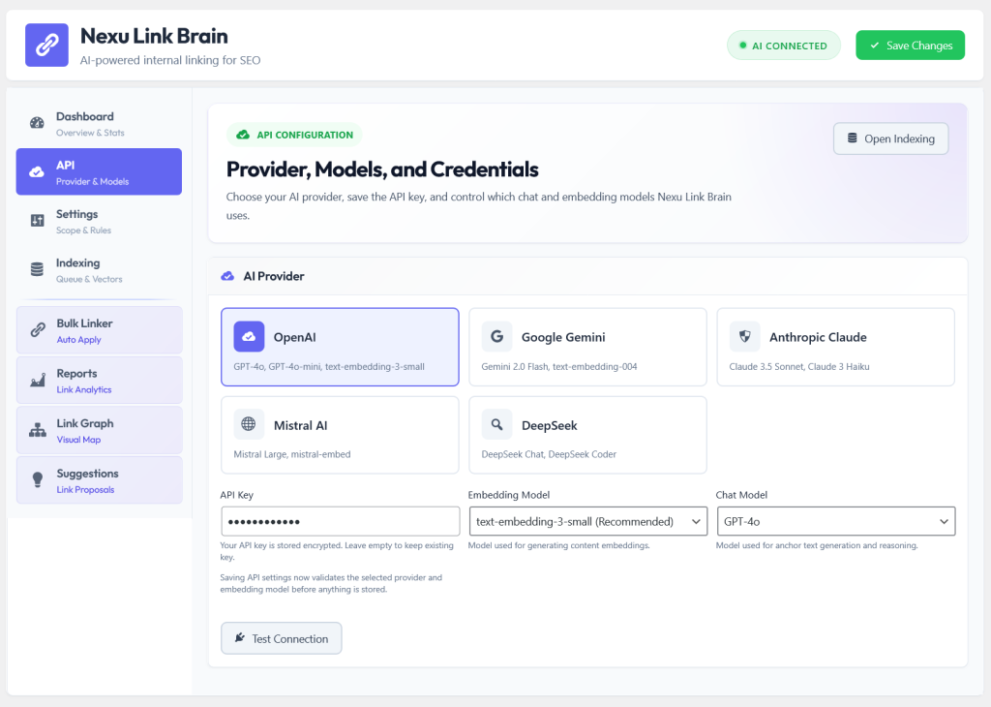Viewport: 991px width, 707px height.
Task: View the Link Graph Visual Map
Action: tap(100, 430)
